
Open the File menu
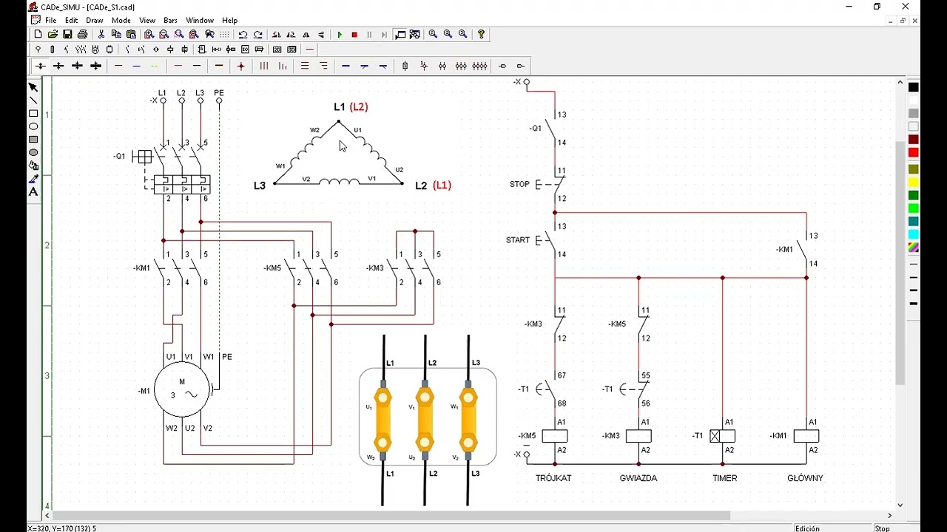pos(50,21)
